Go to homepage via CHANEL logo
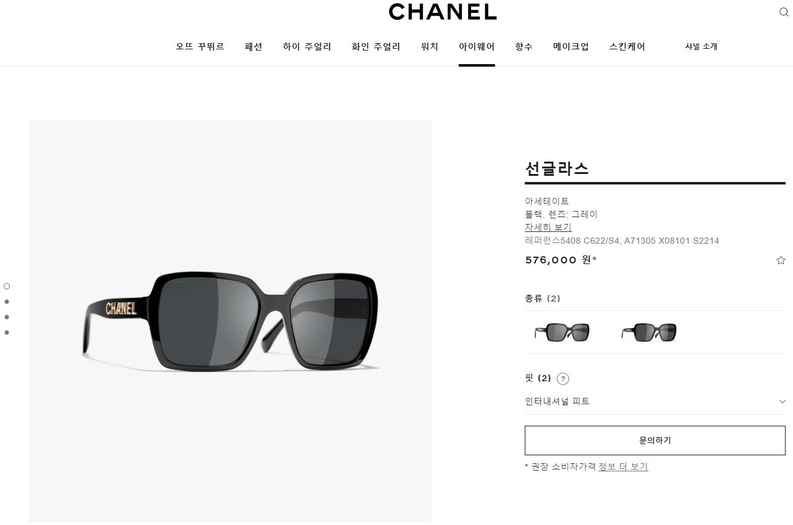The image size is (793, 525). point(443,12)
